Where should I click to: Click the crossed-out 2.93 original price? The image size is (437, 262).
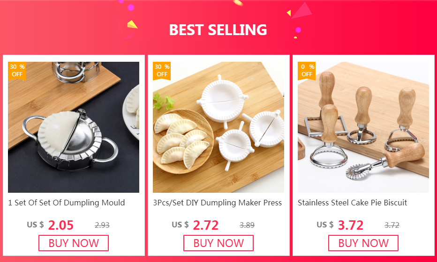pos(102,225)
